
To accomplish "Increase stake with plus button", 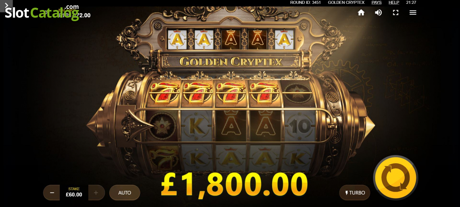I will [96, 192].
